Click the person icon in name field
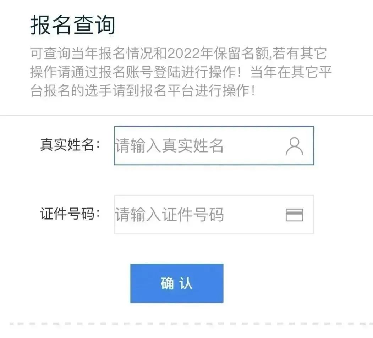The image size is (373, 338). 295,146
